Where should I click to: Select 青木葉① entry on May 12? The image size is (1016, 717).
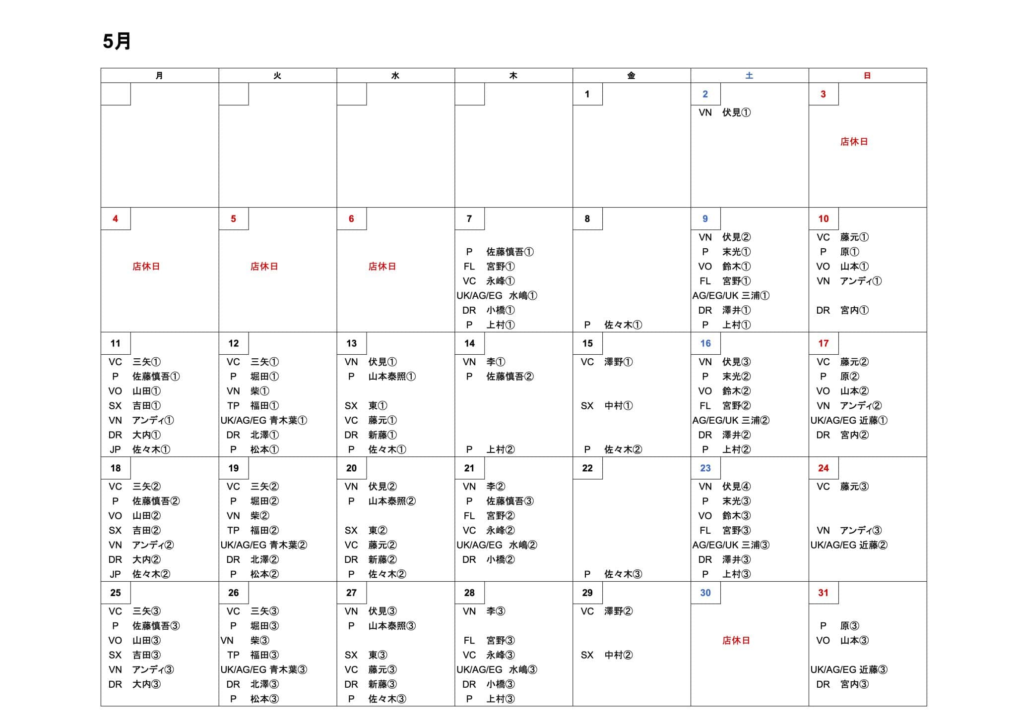(288, 420)
